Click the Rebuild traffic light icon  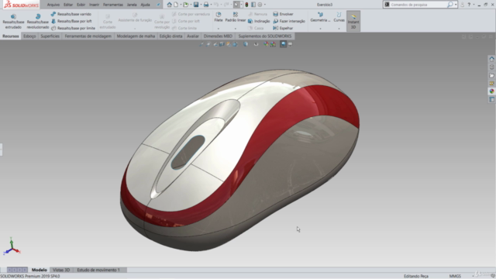pyautogui.click(x=246, y=5)
